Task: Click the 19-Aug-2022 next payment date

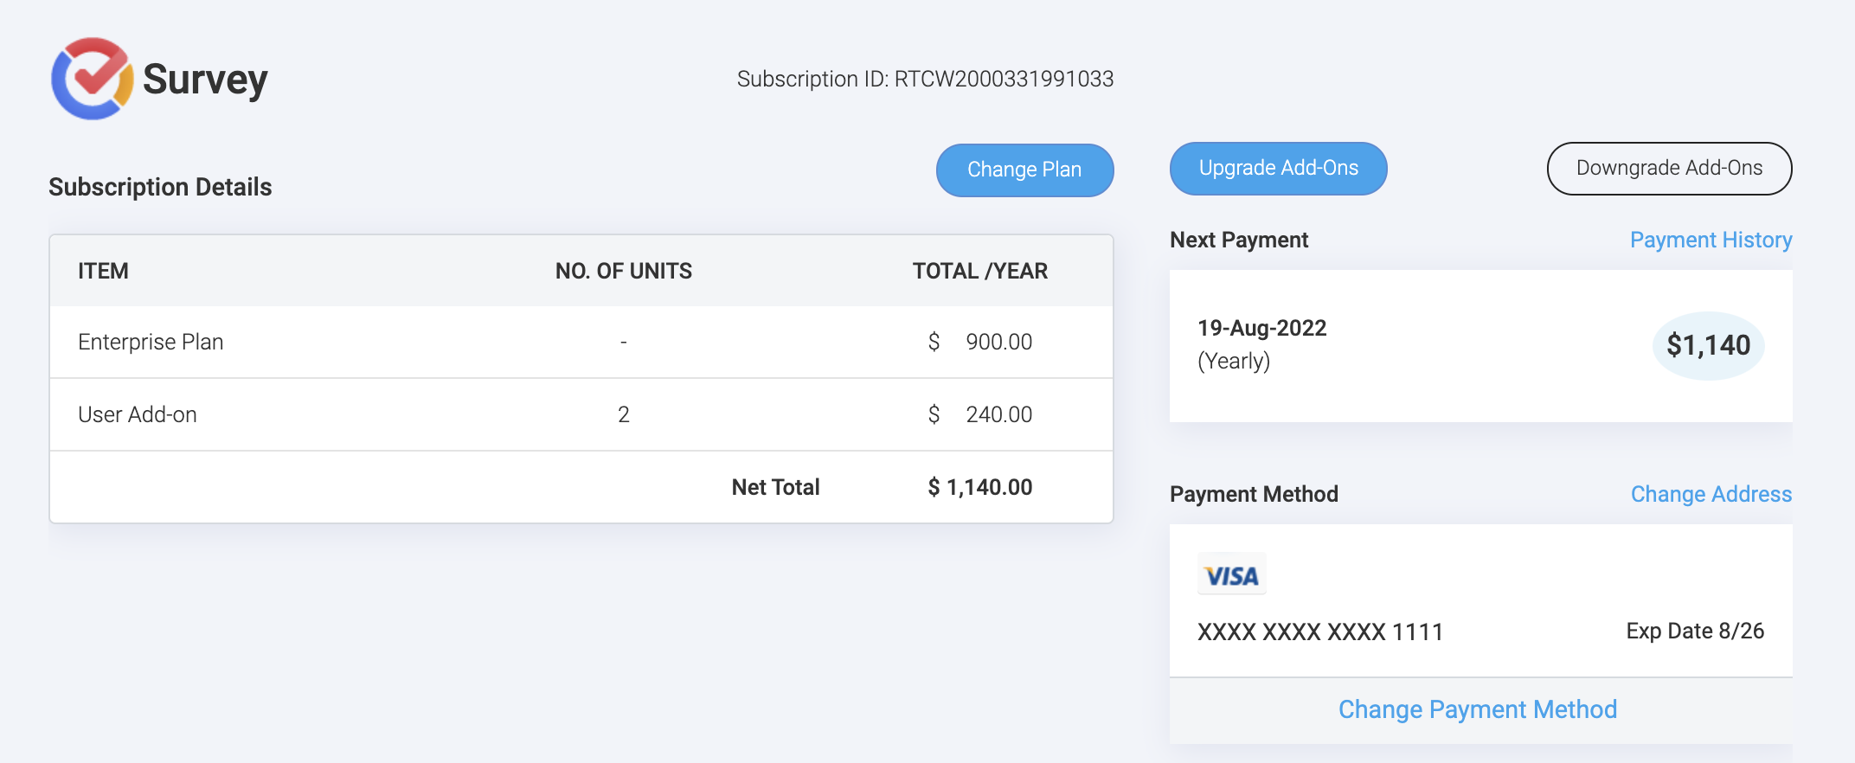Action: click(1261, 328)
